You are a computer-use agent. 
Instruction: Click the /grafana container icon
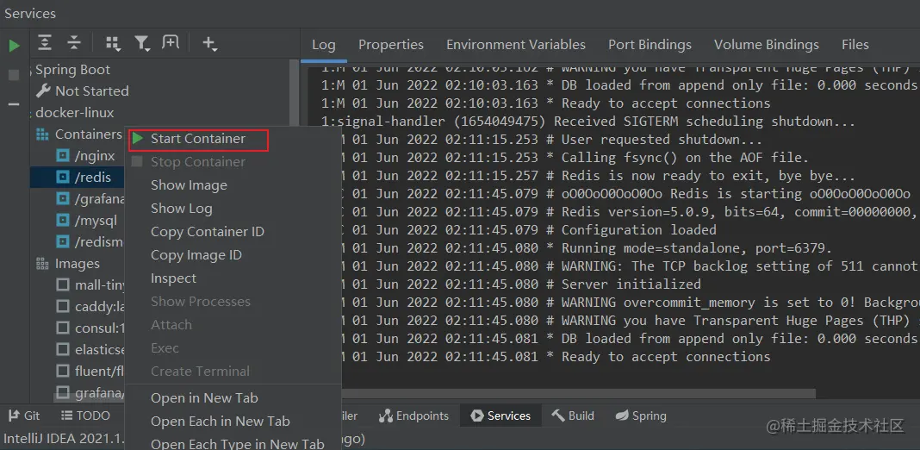pos(62,199)
